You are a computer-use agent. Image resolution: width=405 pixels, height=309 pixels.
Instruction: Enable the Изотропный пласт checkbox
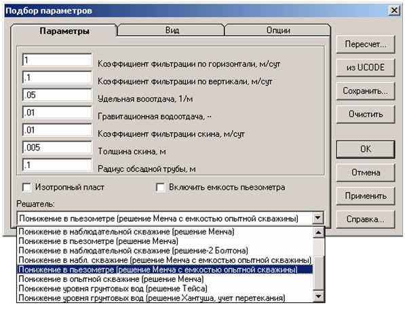26,187
